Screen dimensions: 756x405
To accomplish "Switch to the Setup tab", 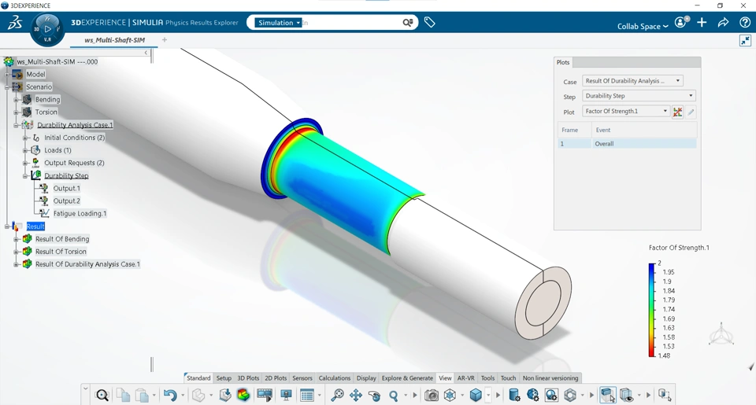I will pos(224,378).
